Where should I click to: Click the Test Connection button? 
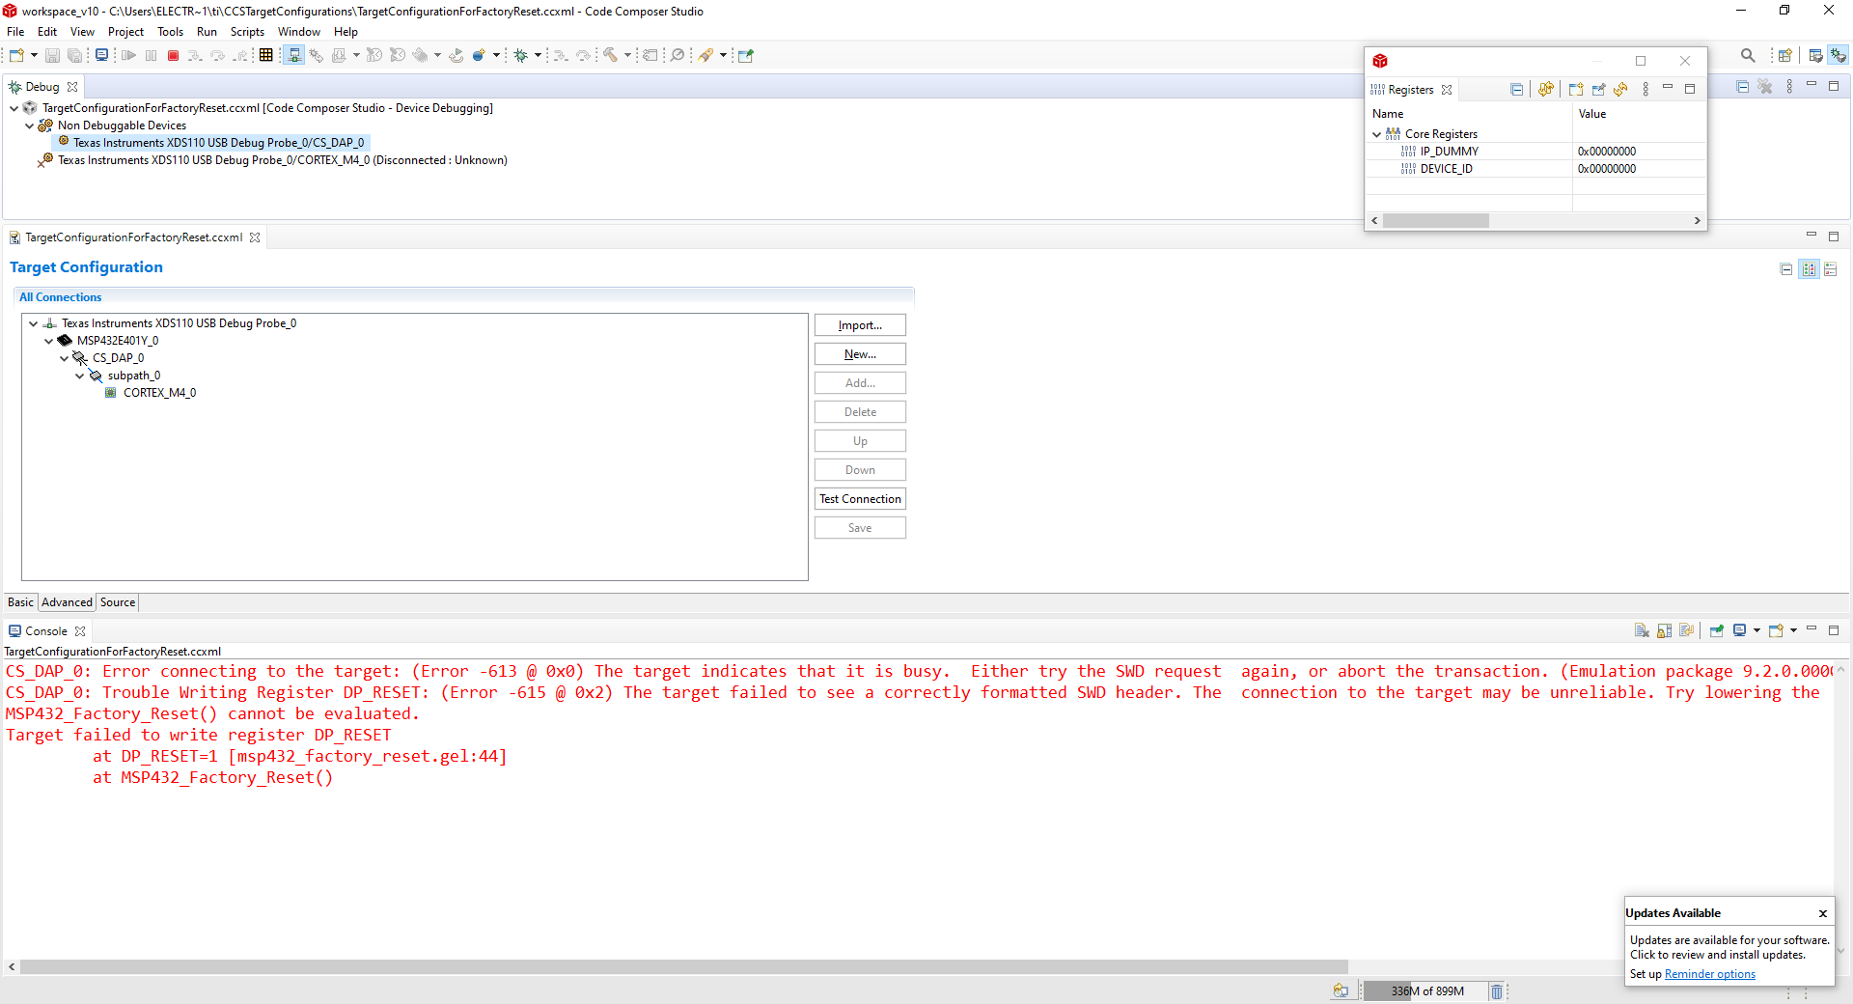click(x=860, y=499)
